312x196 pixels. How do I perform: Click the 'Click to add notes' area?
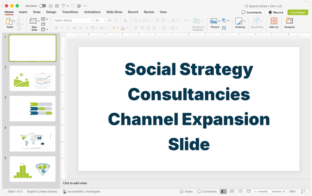click(75, 183)
